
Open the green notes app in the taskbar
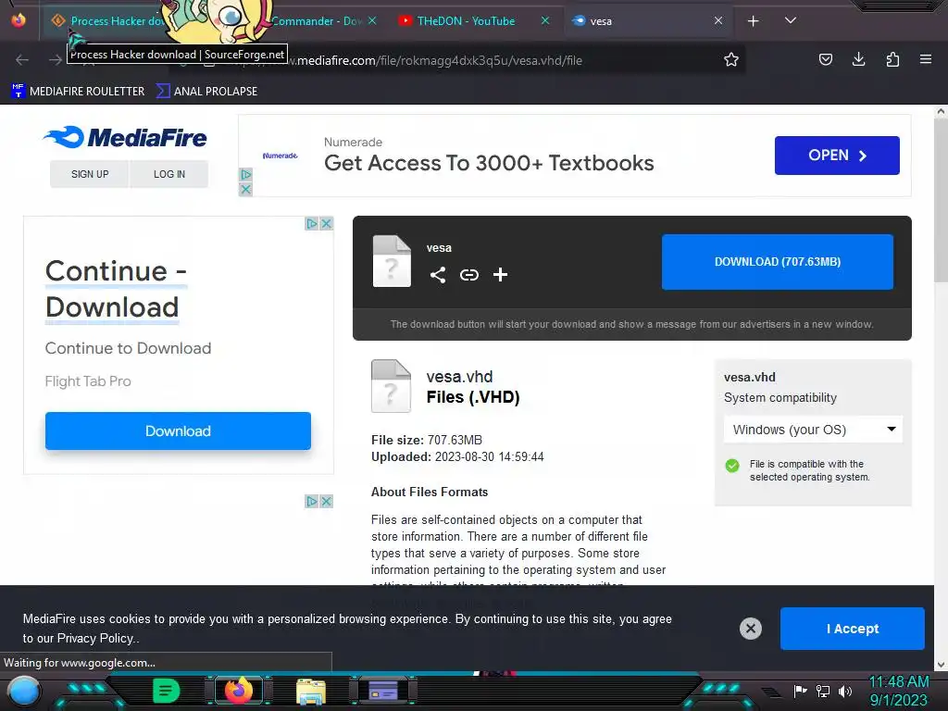[x=167, y=691]
